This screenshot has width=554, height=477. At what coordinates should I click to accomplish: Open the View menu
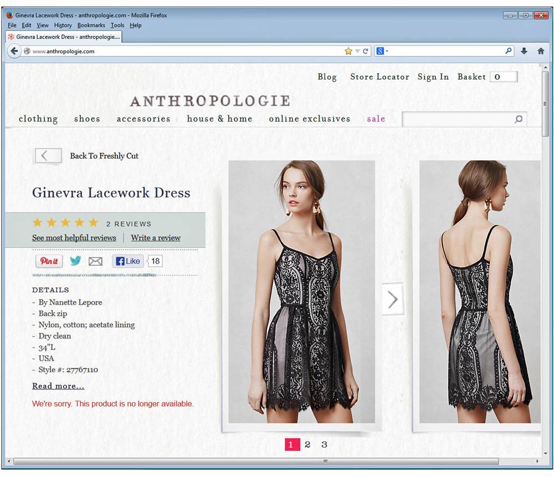[x=43, y=25]
